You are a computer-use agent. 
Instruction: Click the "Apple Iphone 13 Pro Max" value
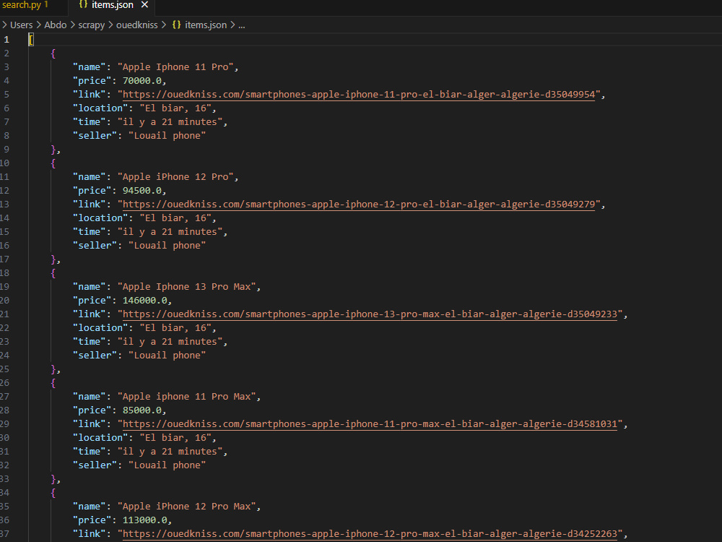(186, 287)
